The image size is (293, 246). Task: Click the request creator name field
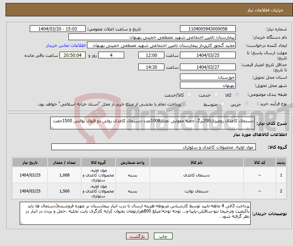point(161,45)
